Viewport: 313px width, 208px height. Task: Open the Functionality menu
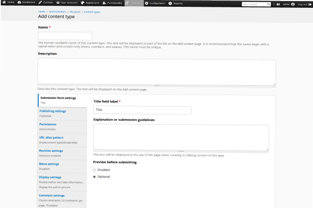[113, 3]
